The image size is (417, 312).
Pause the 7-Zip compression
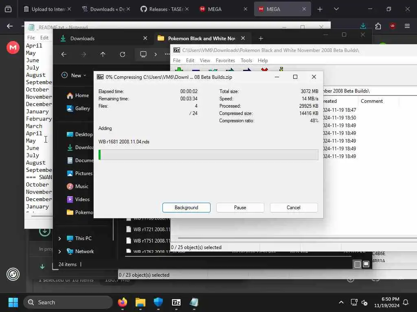click(x=240, y=208)
